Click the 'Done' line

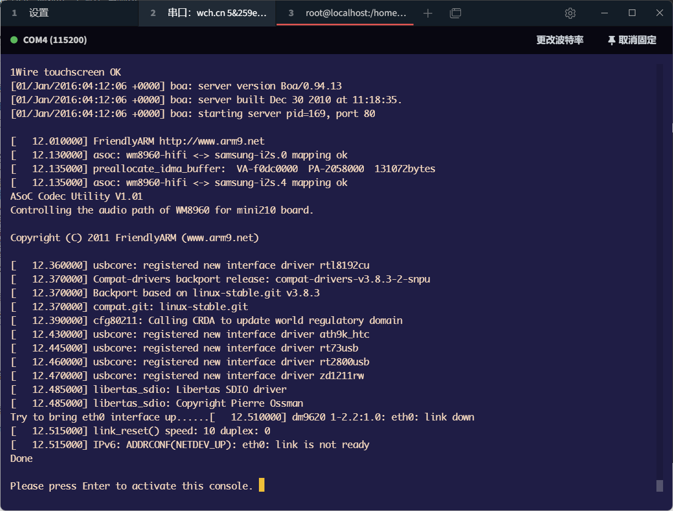[x=22, y=459]
